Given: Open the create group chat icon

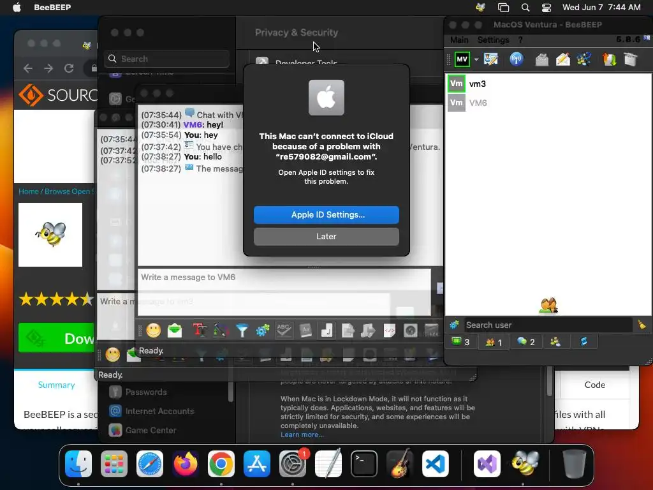Looking at the screenshot, I should coord(584,59).
